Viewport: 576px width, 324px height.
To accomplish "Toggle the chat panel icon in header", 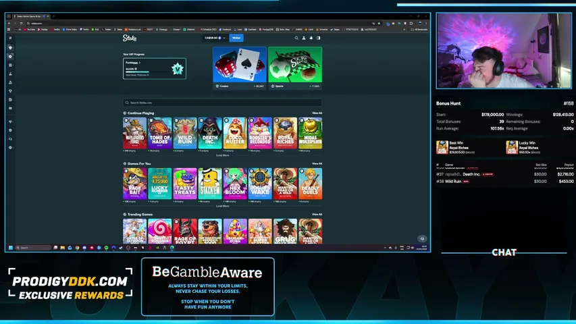I will [319, 38].
